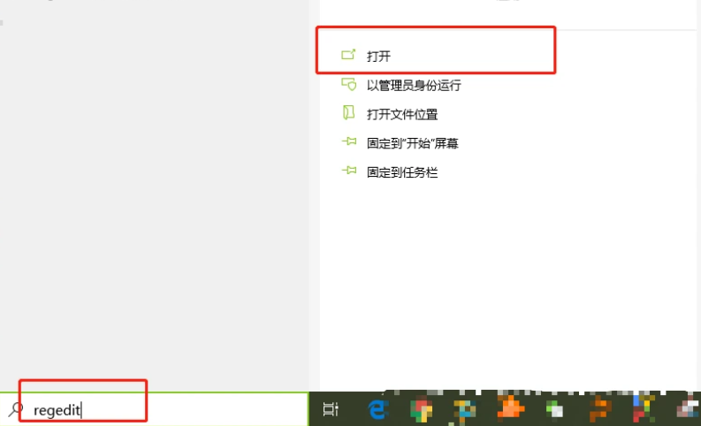The height and width of the screenshot is (426, 701).
Task: Open the red-green-yellow Chrome-like taskbar icon
Action: [421, 408]
